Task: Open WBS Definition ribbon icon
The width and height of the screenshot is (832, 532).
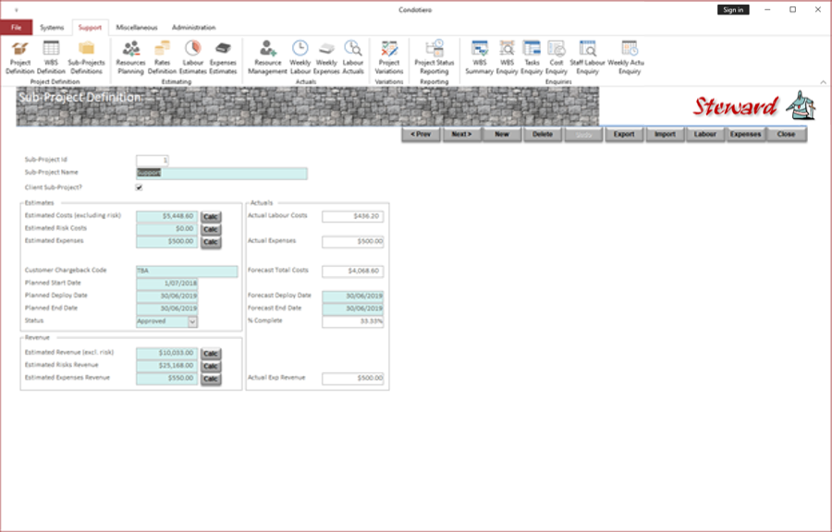Action: [51, 57]
